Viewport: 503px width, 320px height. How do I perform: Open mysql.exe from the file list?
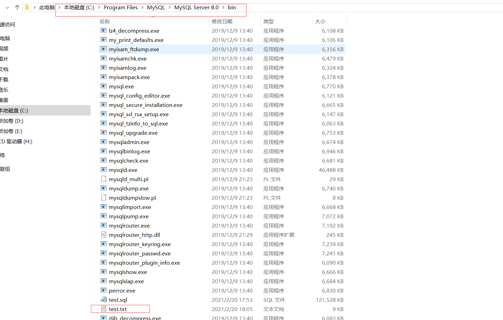(121, 86)
